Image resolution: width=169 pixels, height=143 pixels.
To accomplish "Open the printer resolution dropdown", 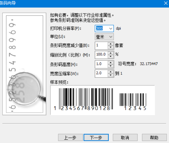I will pyautogui.click(x=111, y=28).
